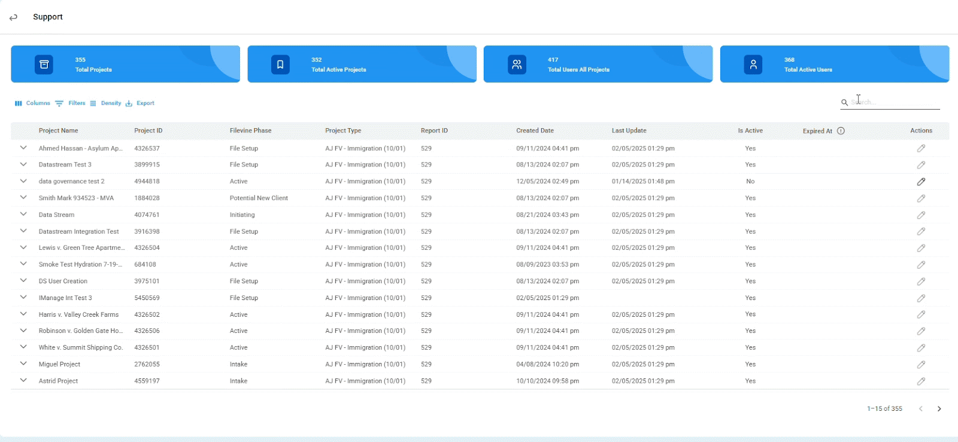The width and height of the screenshot is (958, 442).
Task: Click the 417 Total Users All Projects card
Action: [x=598, y=64]
